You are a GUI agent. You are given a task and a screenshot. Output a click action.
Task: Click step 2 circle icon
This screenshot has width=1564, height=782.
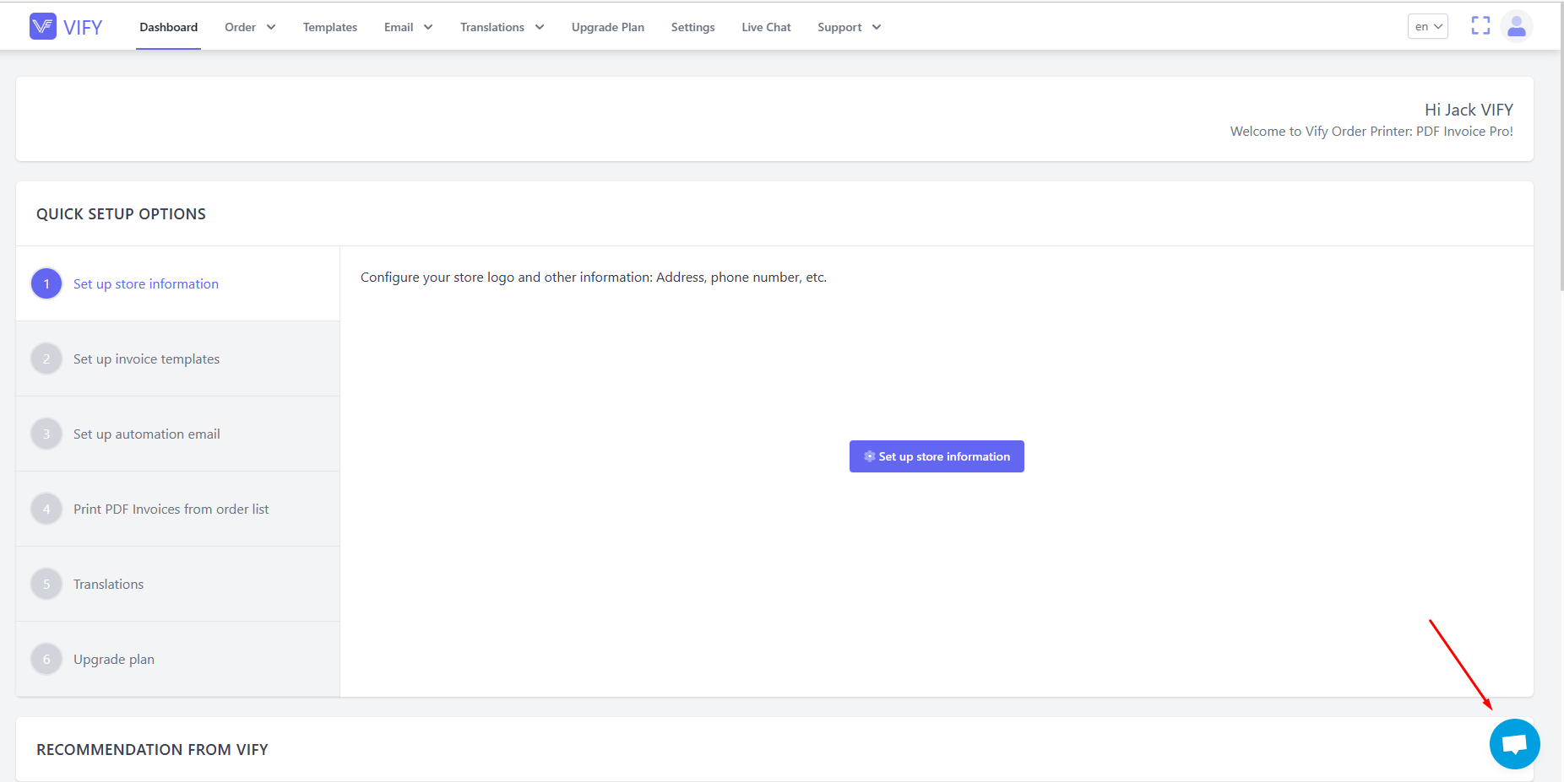[x=46, y=359]
